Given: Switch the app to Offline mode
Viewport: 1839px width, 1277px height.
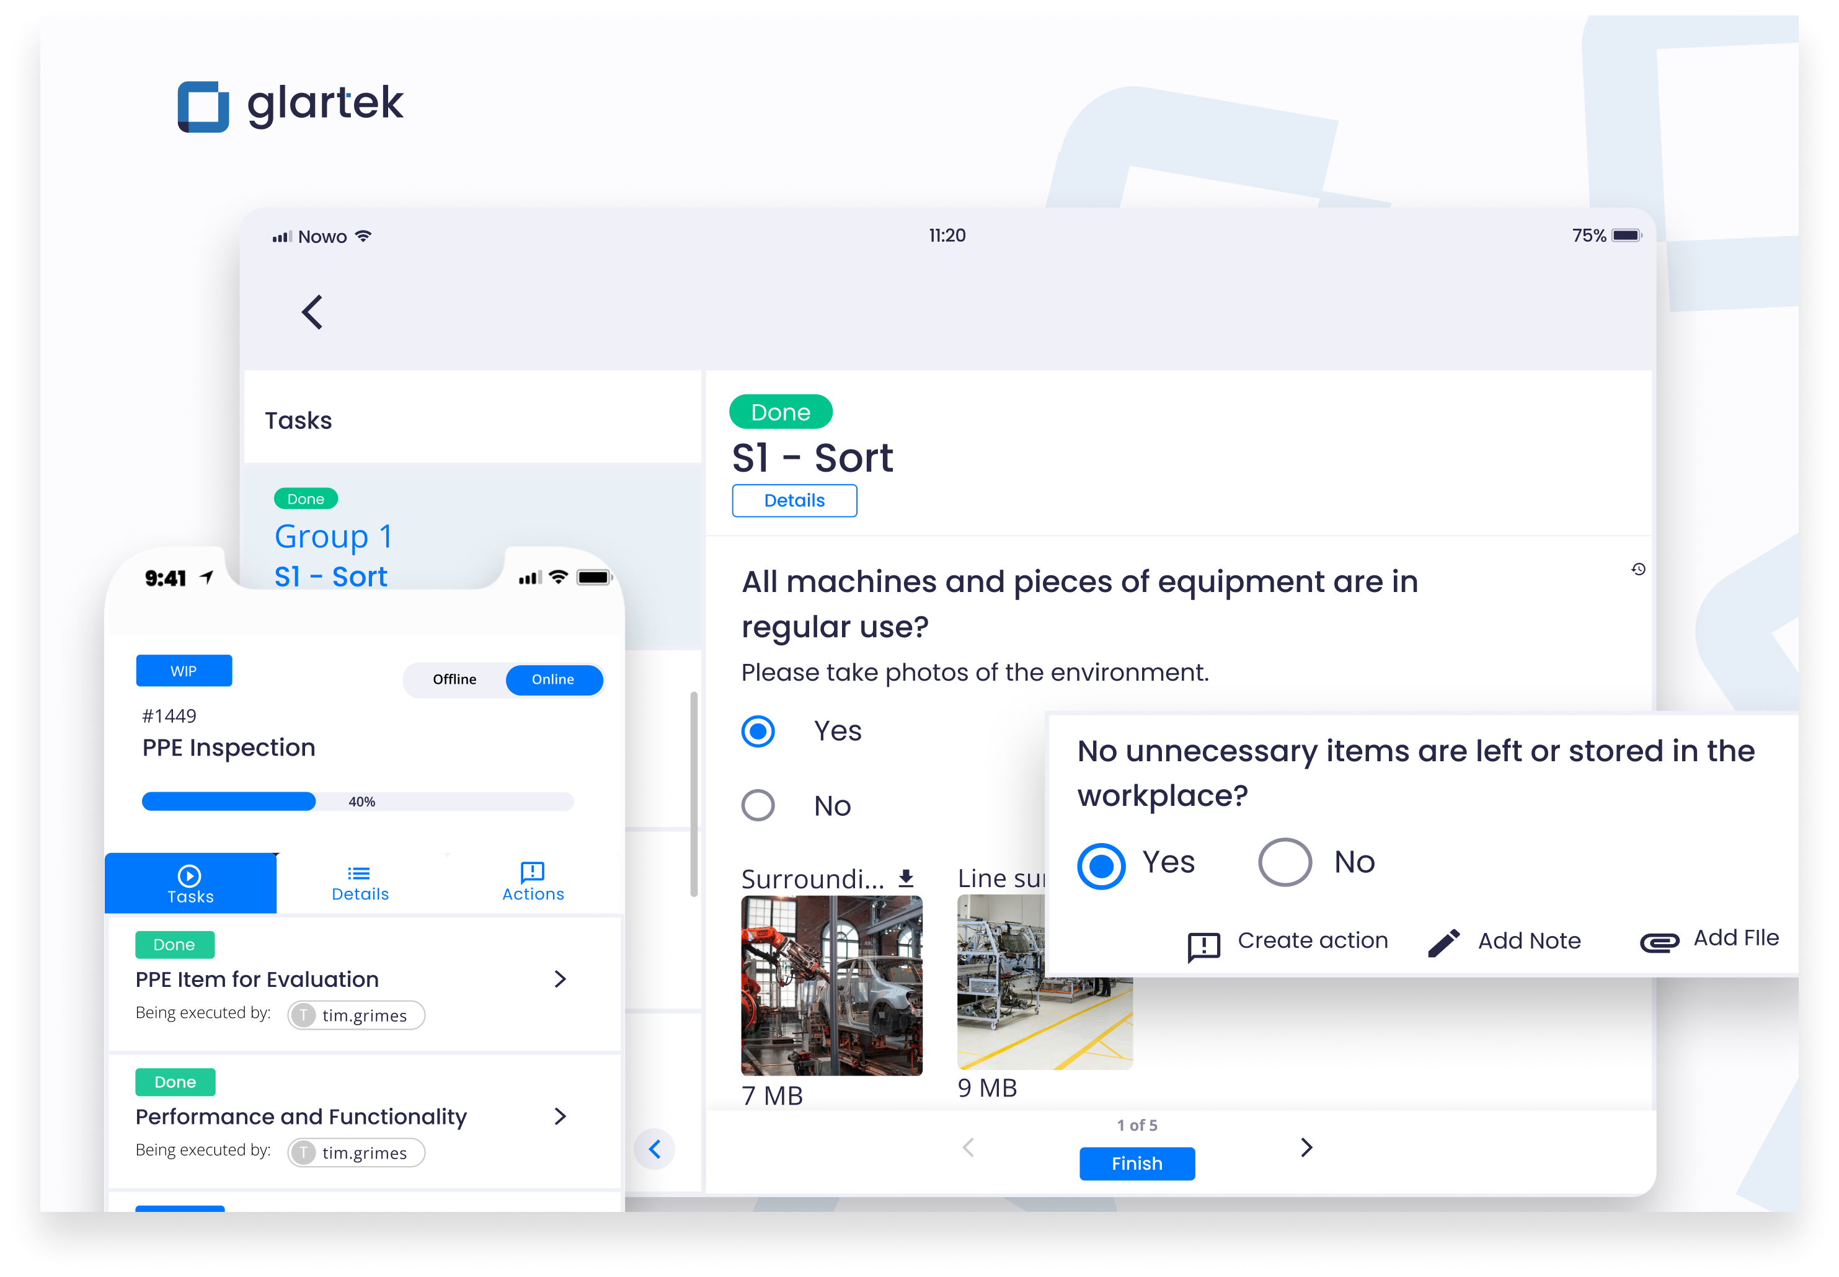Looking at the screenshot, I should tap(454, 679).
